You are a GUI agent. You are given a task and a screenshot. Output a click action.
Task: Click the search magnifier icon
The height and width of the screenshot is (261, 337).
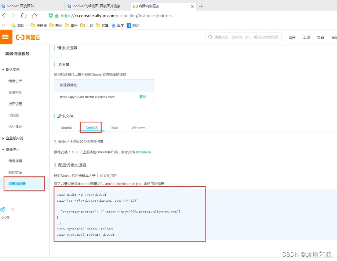[x=210, y=37]
